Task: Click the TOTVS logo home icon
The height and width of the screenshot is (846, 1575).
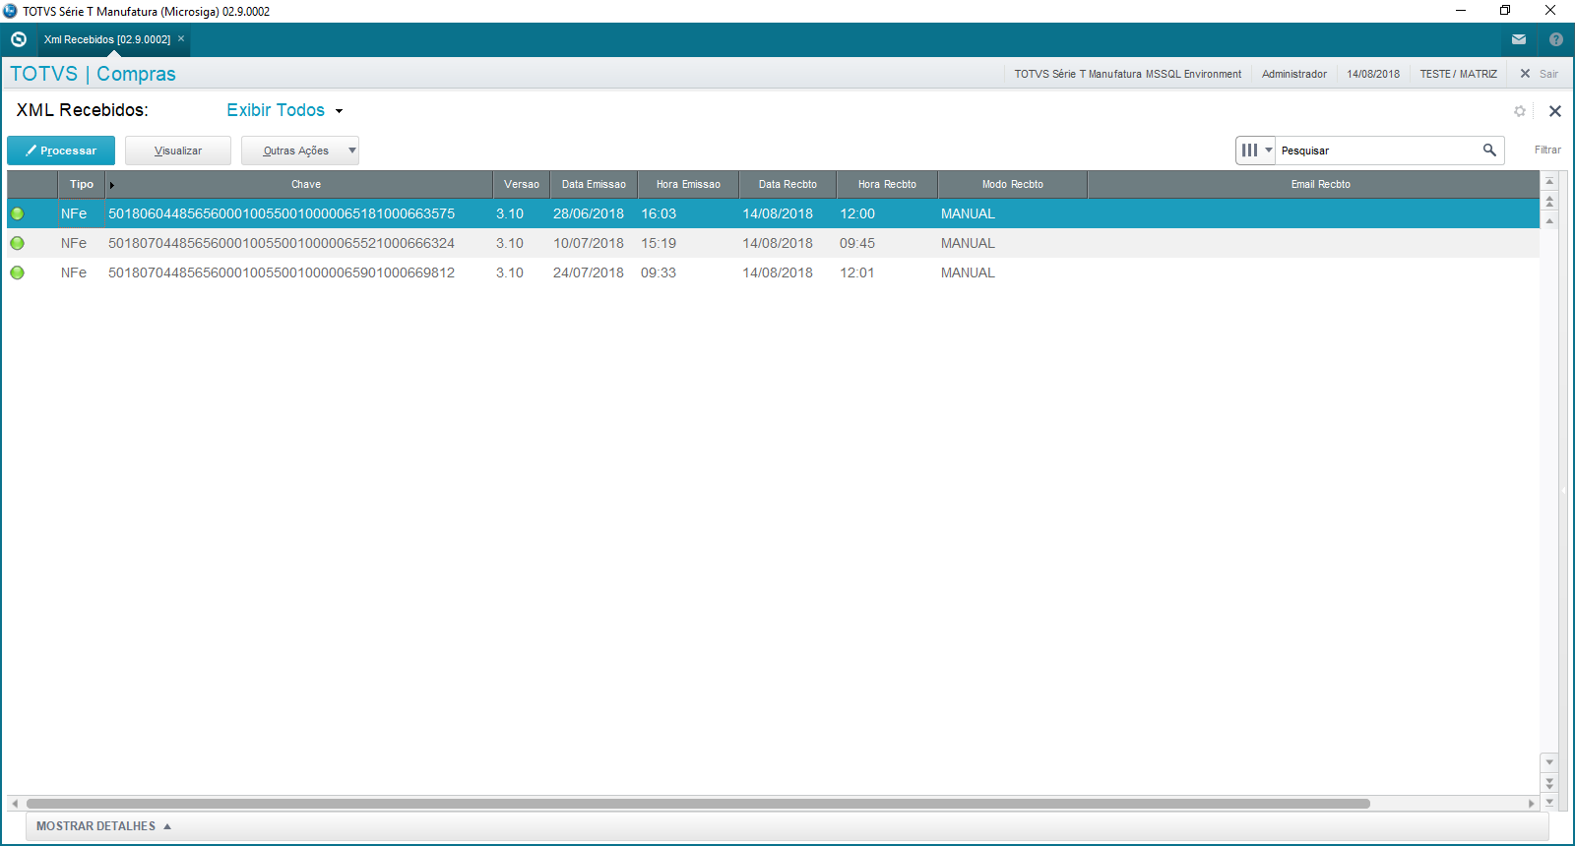Action: point(19,39)
